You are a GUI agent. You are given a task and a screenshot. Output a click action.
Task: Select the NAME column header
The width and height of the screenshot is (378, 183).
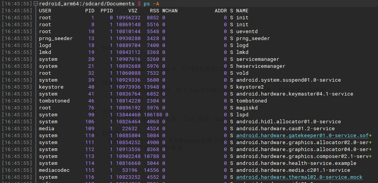pos(242,11)
